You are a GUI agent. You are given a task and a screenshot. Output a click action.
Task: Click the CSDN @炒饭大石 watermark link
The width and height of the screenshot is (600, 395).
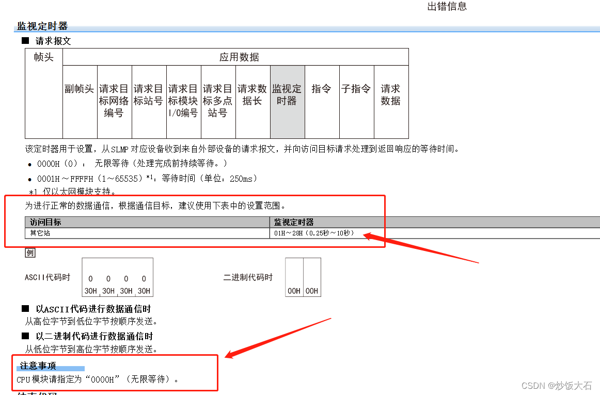558,385
